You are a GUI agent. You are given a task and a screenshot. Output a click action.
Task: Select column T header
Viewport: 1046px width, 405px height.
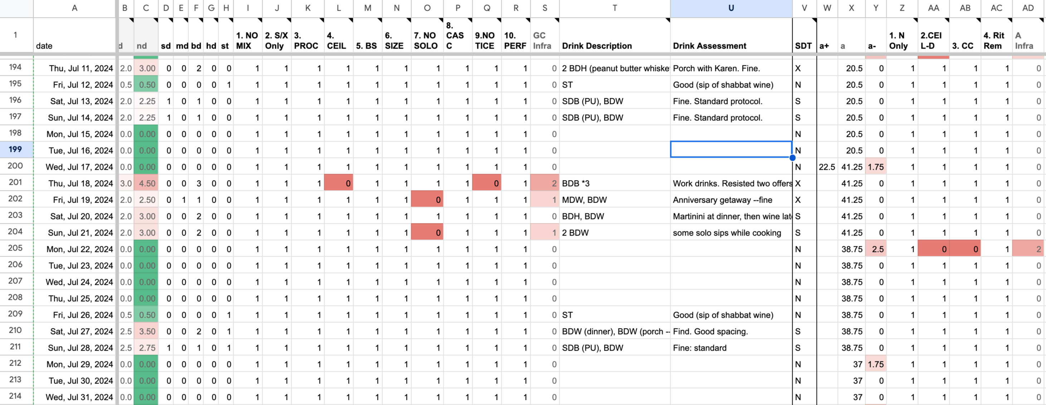pyautogui.click(x=615, y=8)
